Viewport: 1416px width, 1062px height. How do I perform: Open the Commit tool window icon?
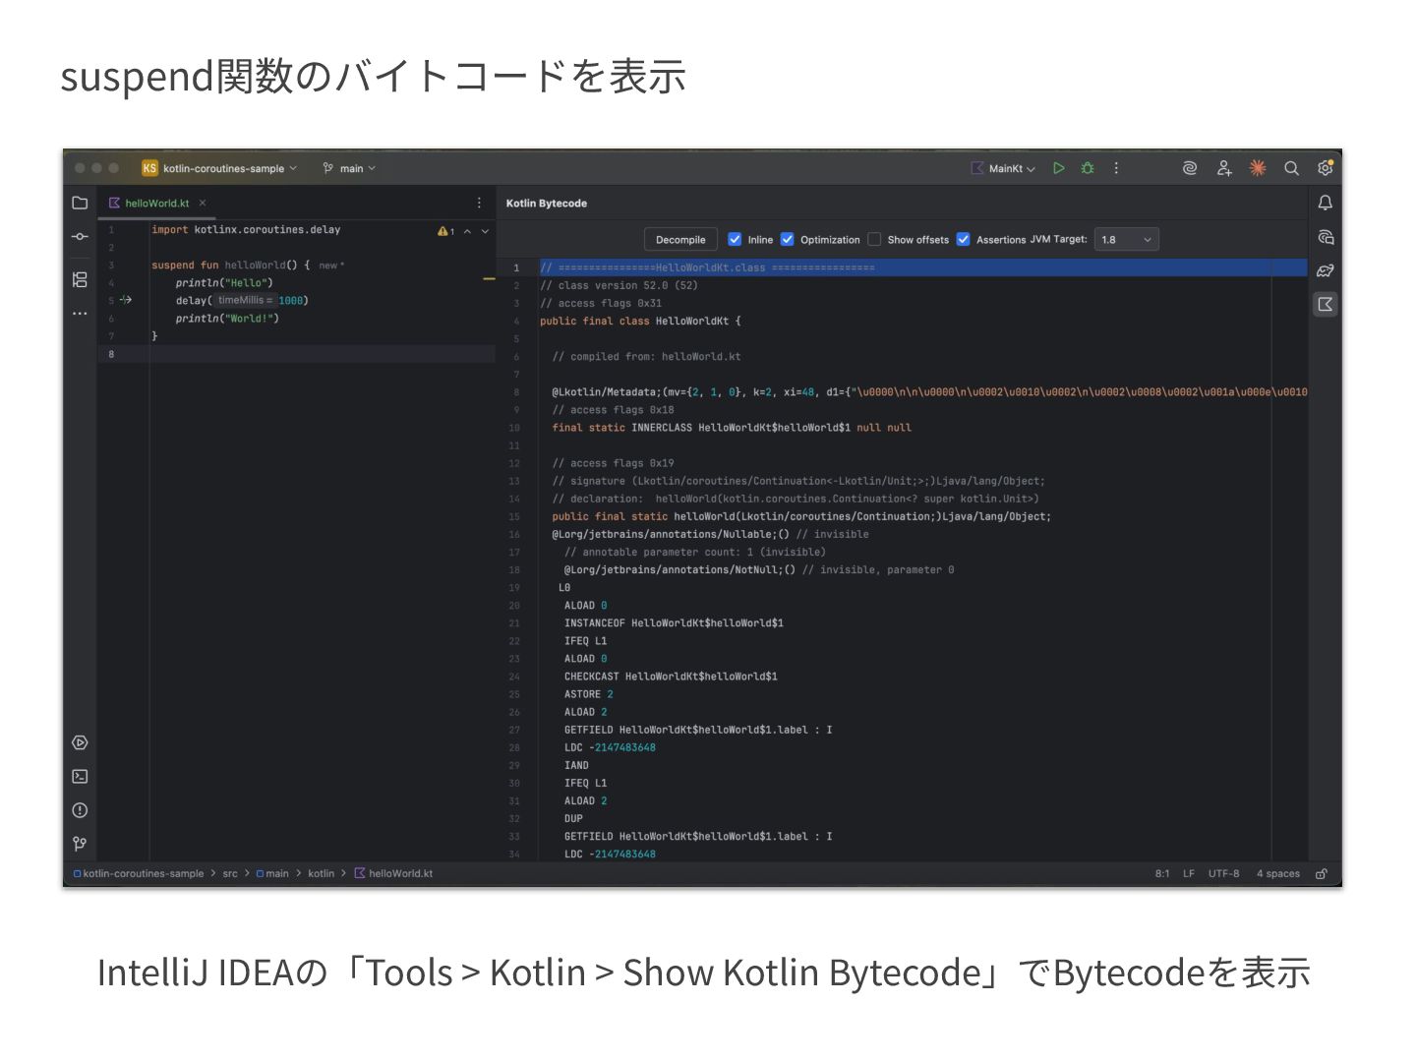80,237
